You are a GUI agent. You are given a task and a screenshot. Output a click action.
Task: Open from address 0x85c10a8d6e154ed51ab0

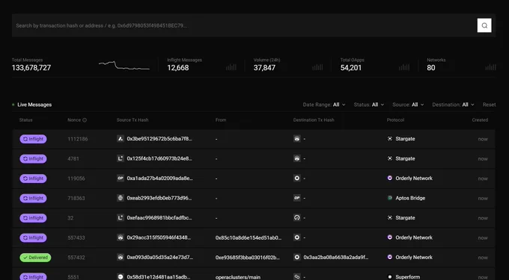point(249,237)
